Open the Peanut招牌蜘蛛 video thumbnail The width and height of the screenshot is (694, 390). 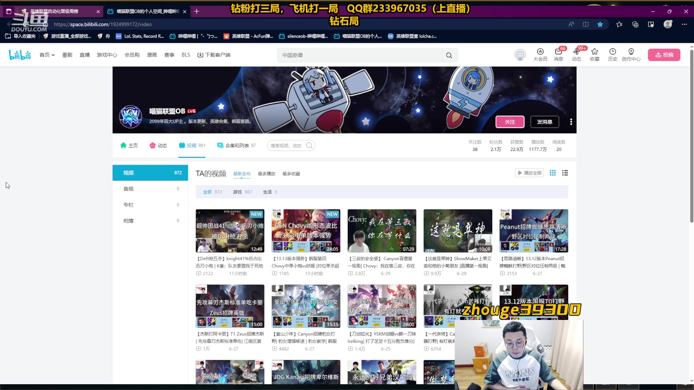534,231
